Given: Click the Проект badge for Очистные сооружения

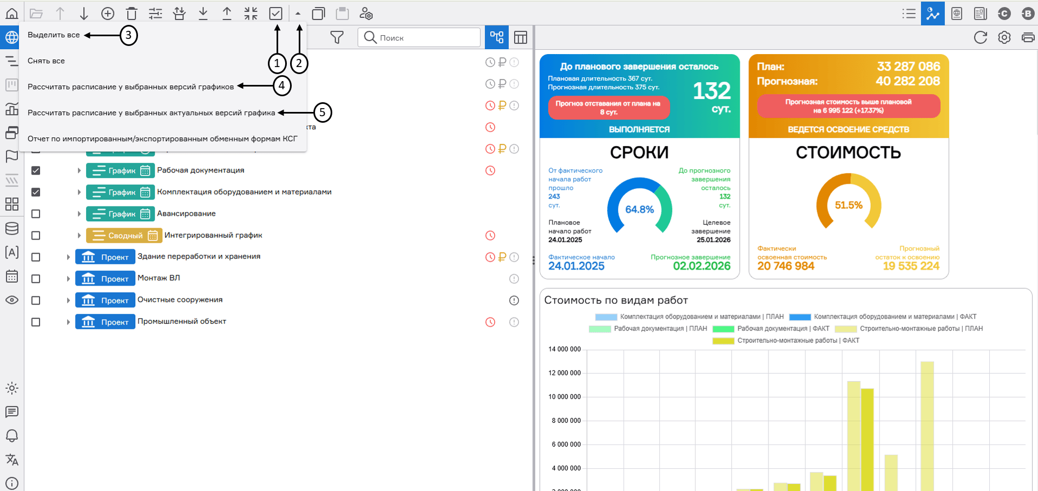Looking at the screenshot, I should [105, 300].
